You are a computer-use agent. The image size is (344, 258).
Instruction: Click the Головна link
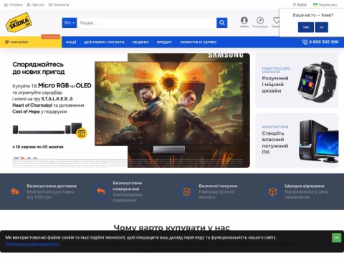click(14, 4)
